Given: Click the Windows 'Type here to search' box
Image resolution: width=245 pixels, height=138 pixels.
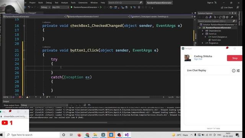Looking at the screenshot, I should [33, 135].
